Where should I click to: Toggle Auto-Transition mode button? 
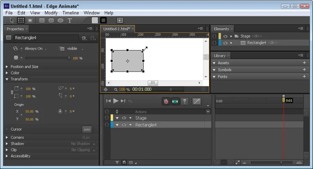point(175,101)
